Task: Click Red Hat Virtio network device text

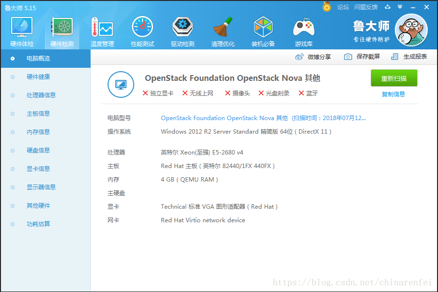Action: tap(203, 220)
